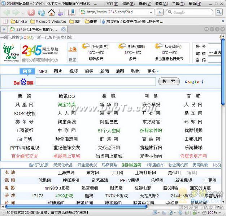Click in the 帐号 input field

(x=214, y=46)
